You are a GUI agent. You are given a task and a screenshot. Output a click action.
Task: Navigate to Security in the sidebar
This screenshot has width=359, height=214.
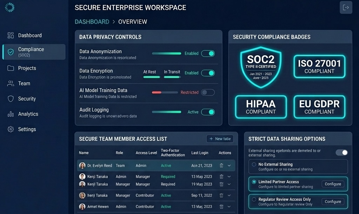34,99
